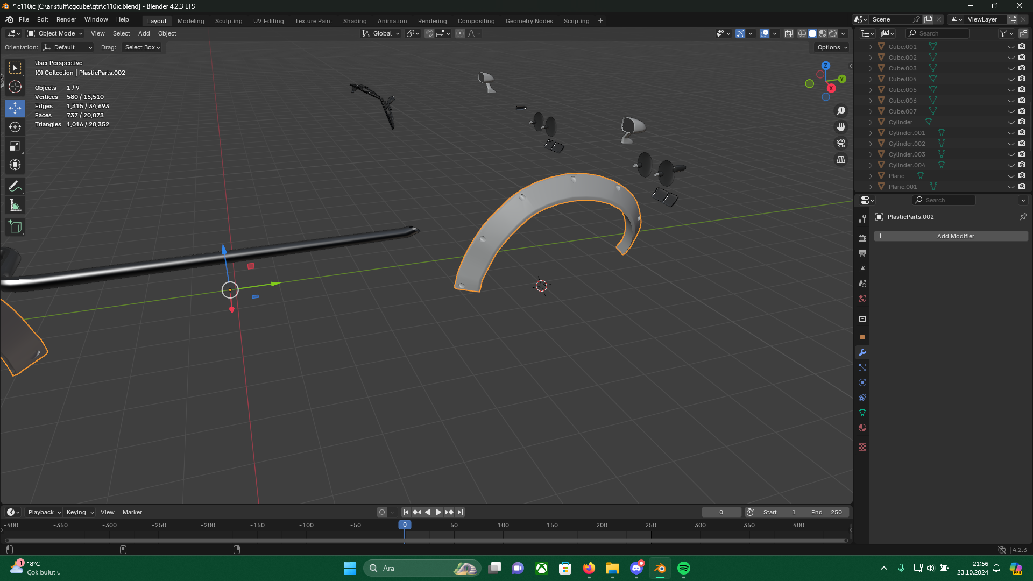Open the Object Mode dropdown
This screenshot has width=1033, height=581.
pyautogui.click(x=55, y=33)
